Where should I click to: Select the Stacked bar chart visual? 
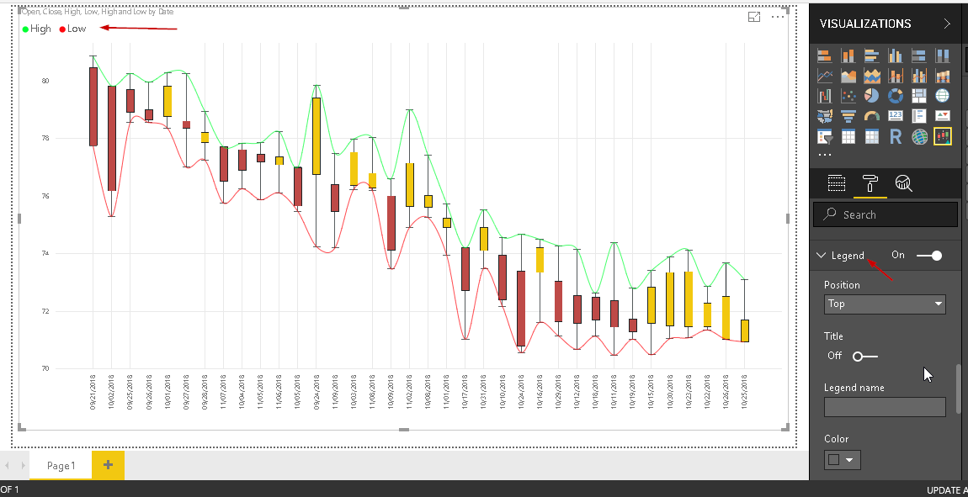[x=824, y=56]
